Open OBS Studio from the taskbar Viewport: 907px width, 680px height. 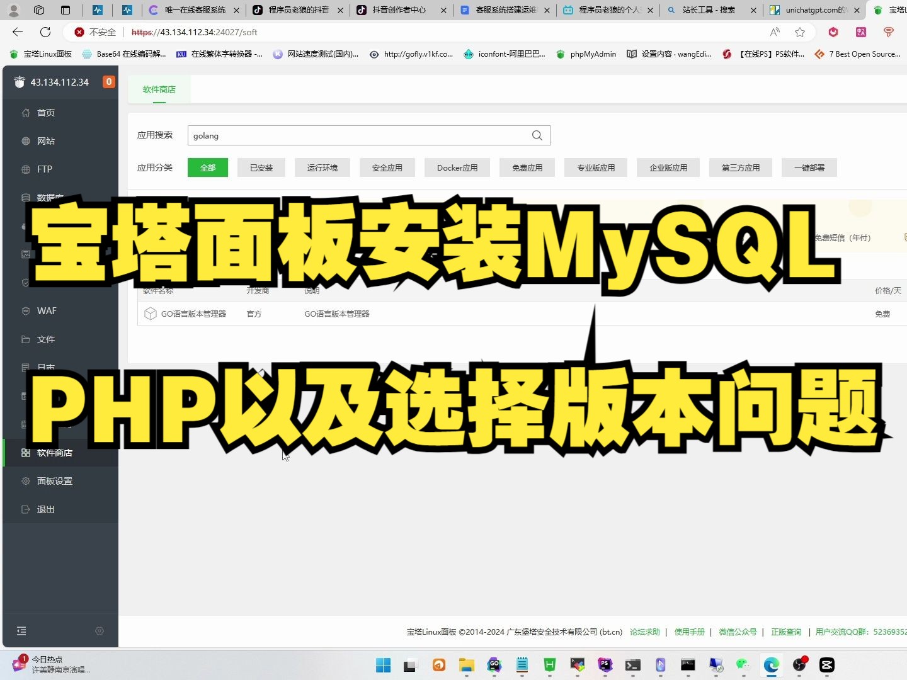(799, 665)
